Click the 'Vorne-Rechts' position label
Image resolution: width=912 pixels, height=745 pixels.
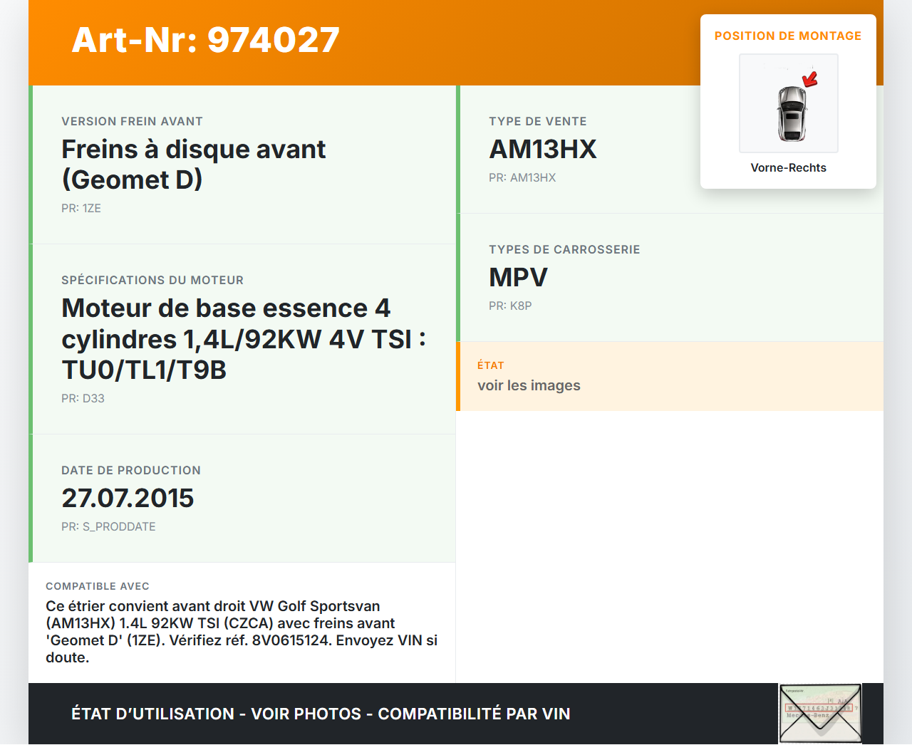pos(788,168)
